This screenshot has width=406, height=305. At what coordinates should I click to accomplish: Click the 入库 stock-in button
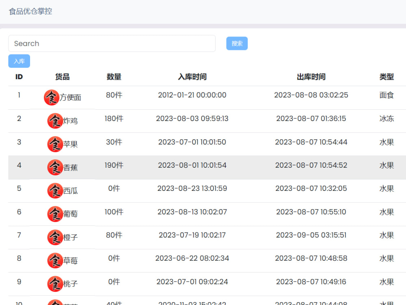click(x=19, y=61)
